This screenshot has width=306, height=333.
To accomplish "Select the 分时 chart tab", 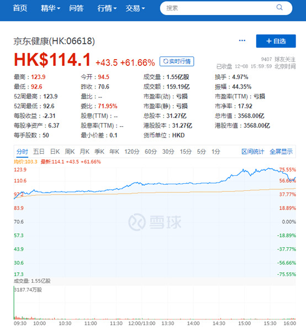I will click(x=22, y=152).
